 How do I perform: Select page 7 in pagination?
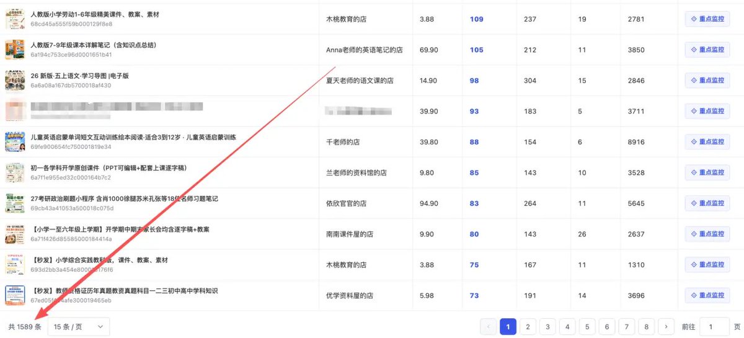click(627, 326)
